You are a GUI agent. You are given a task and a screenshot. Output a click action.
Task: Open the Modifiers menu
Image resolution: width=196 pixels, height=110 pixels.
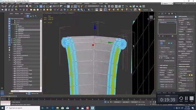[x=37, y=3]
